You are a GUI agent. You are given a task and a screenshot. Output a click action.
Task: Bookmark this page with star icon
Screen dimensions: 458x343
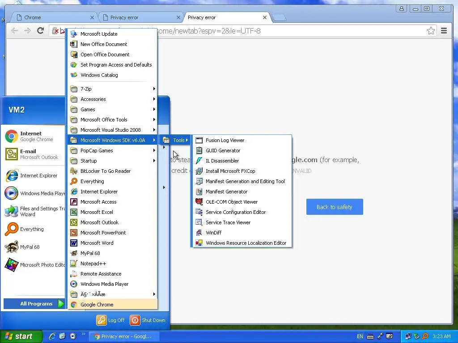pyautogui.click(x=431, y=31)
